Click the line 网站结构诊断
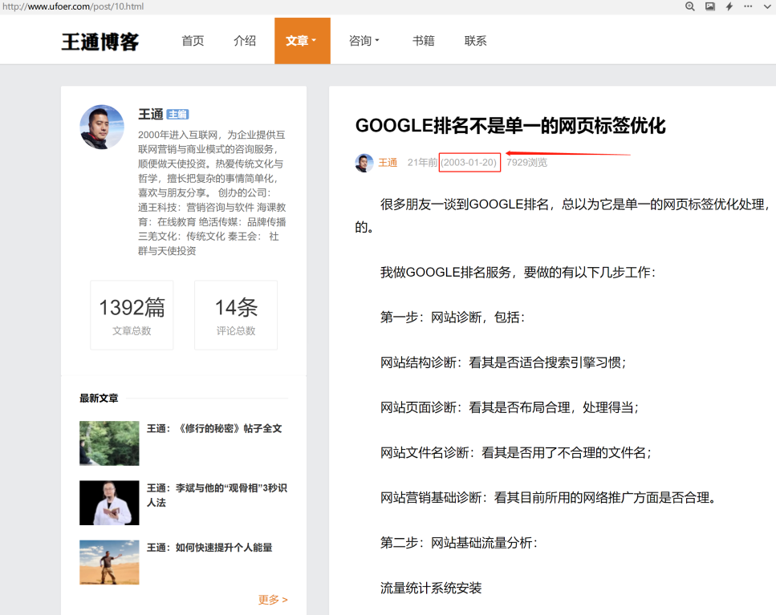Viewport: 776px width, 615px height. [x=503, y=362]
